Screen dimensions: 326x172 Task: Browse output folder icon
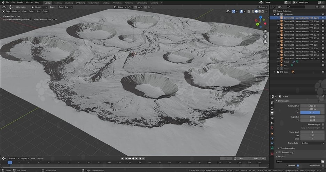pos(323,161)
